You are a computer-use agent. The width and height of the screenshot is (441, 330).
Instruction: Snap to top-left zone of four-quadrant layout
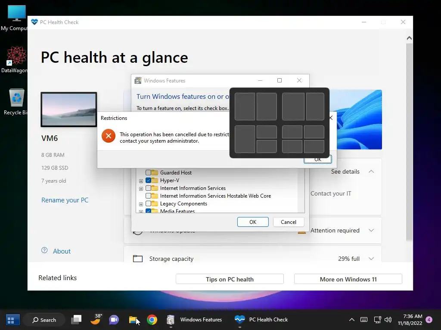292,132
